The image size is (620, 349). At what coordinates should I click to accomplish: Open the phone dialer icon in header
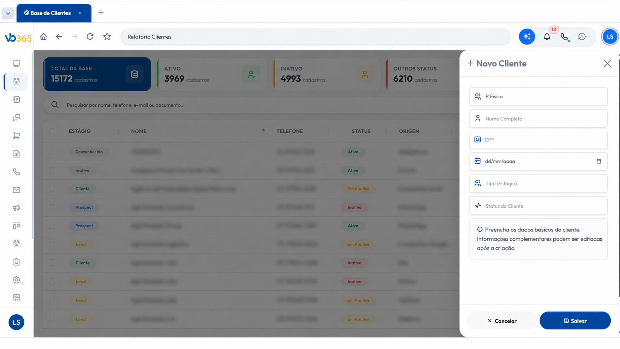[564, 36]
